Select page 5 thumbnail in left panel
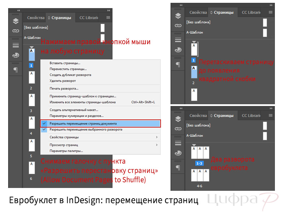 [x=32, y=145]
